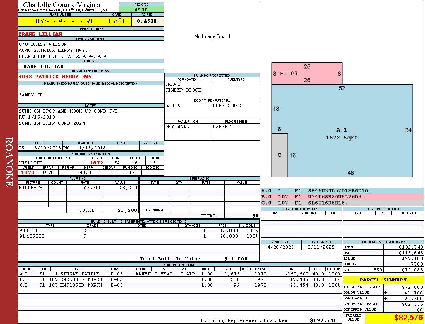Select map number 037- -A- - - 91
The image size is (425, 324).
pyautogui.click(x=65, y=21)
